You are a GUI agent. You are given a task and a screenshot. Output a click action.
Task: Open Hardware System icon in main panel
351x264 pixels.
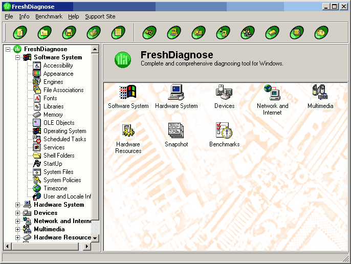[177, 97]
